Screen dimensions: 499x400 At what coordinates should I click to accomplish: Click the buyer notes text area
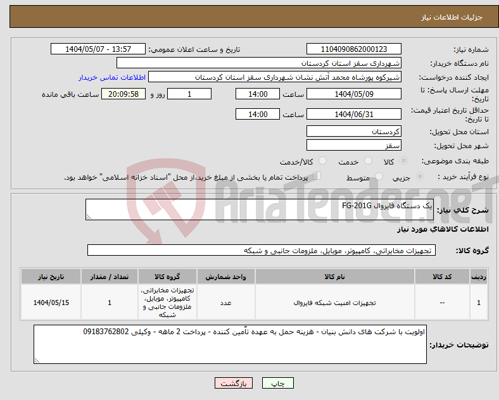click(x=230, y=344)
